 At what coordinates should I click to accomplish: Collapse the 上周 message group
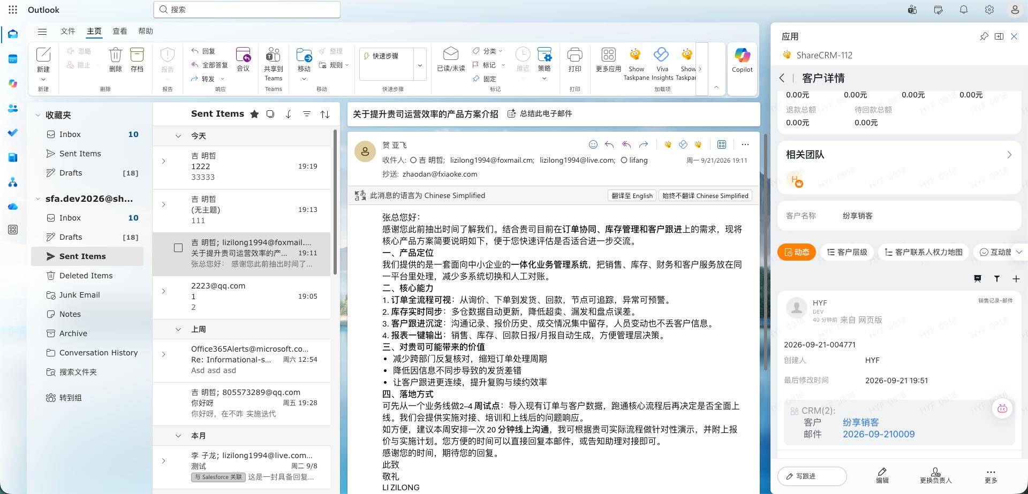click(x=178, y=329)
